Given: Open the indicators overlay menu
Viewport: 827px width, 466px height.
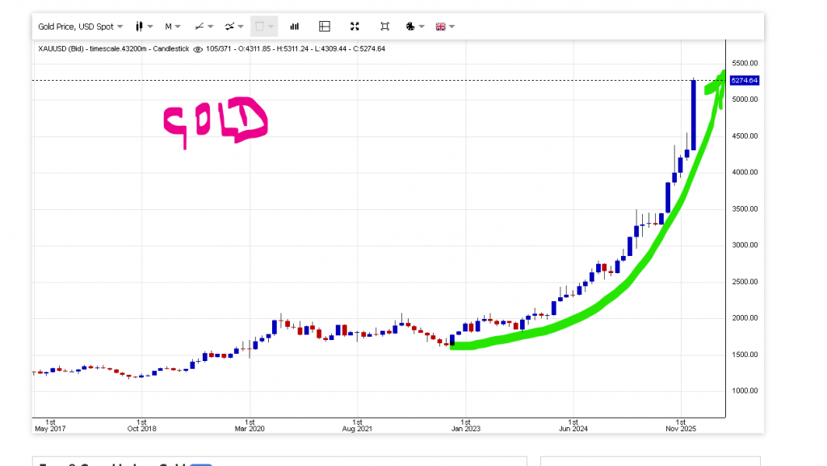Looking at the screenshot, I should [234, 27].
